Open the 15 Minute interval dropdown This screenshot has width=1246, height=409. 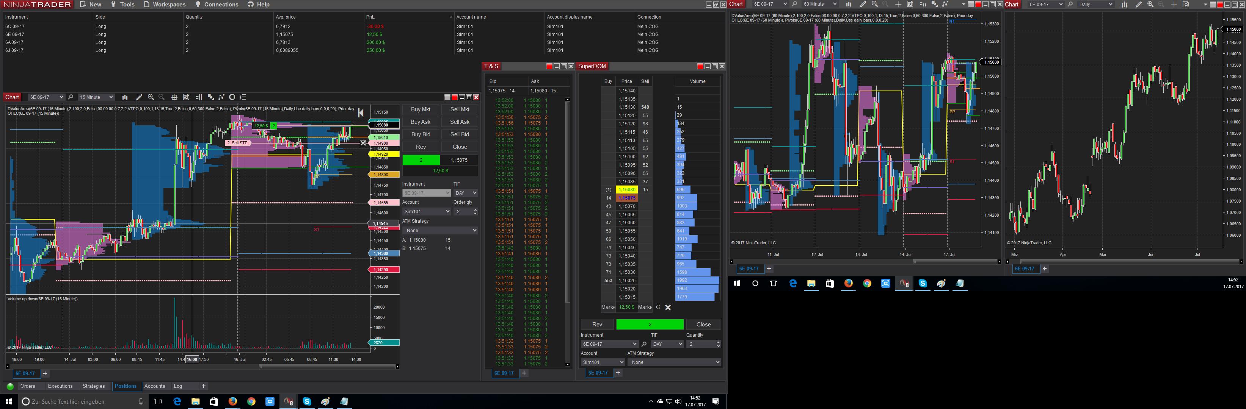point(96,97)
